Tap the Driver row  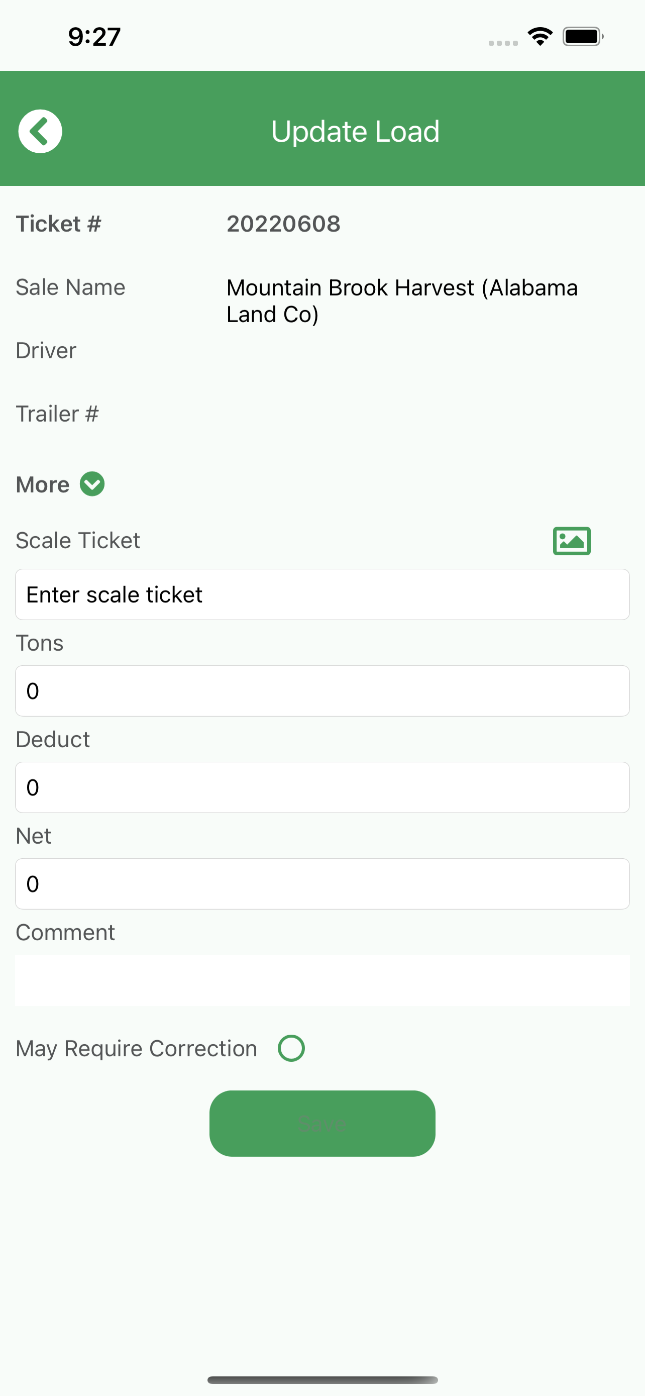pos(322,351)
